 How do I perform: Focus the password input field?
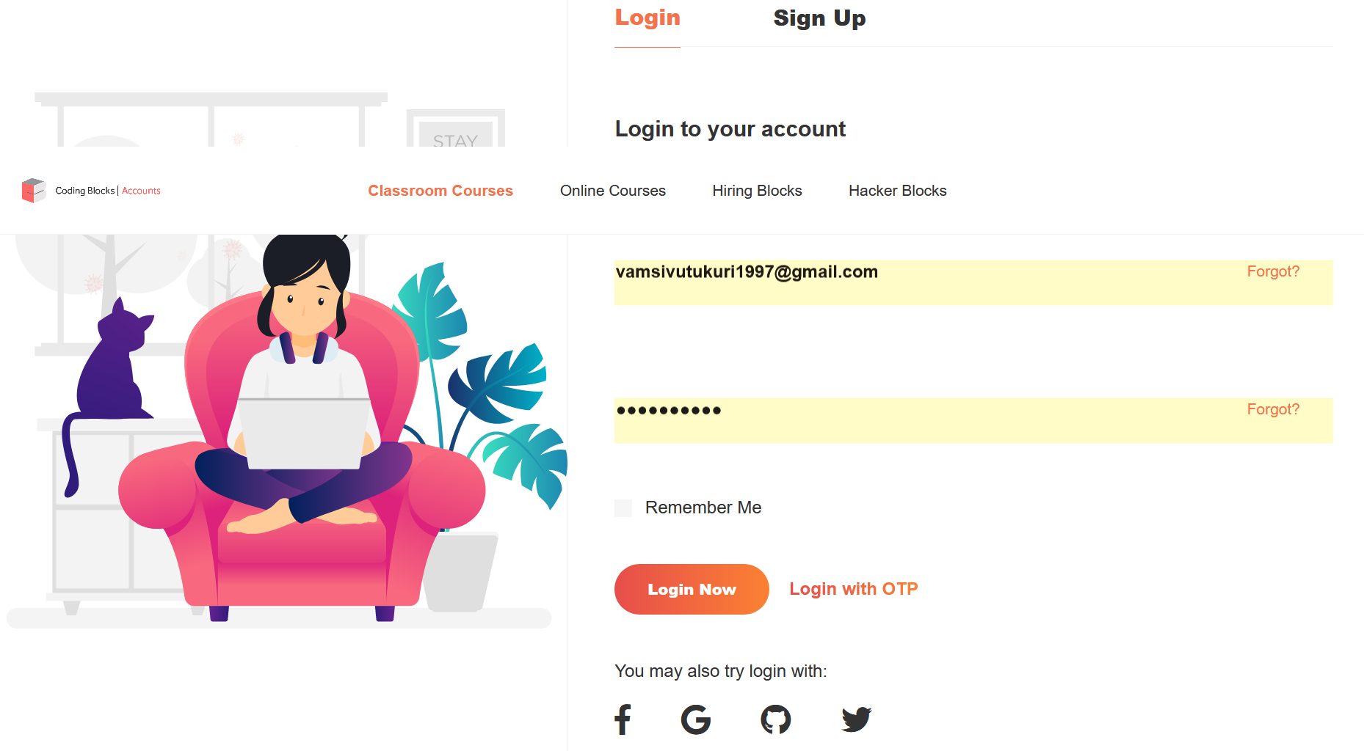pyautogui.click(x=973, y=420)
